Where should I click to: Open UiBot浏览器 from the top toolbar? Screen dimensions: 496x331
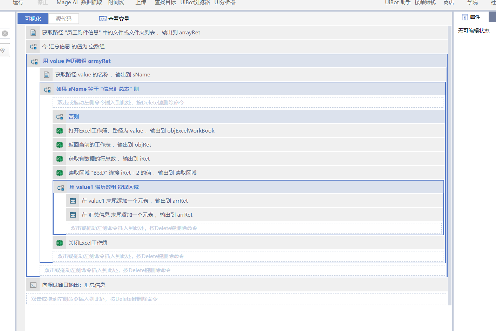[x=195, y=3]
